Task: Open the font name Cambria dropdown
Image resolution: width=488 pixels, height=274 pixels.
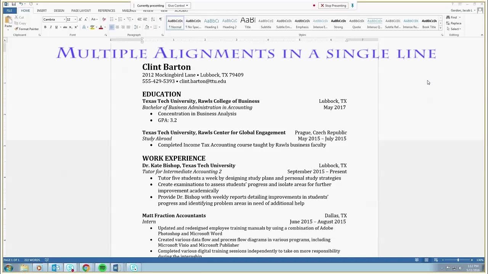Action: [64, 19]
